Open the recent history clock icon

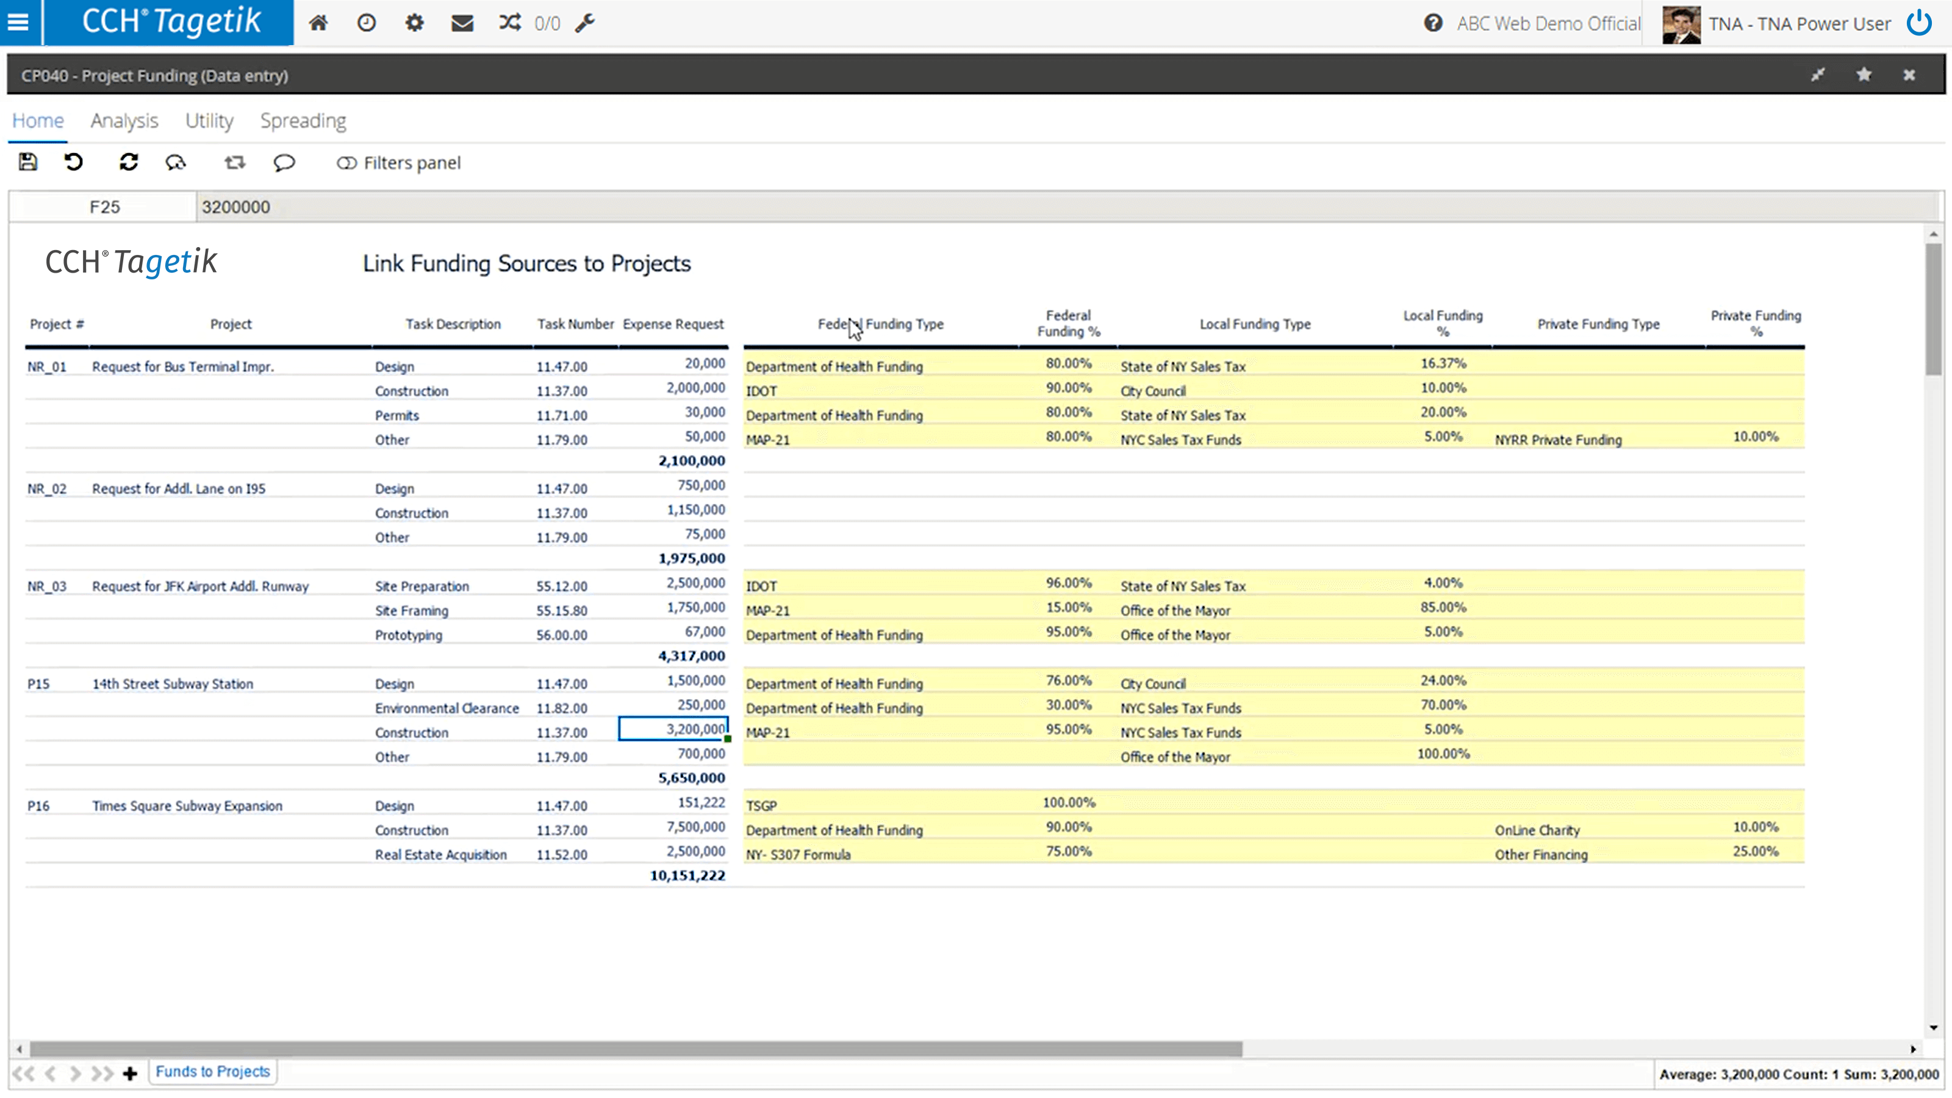pyautogui.click(x=366, y=23)
